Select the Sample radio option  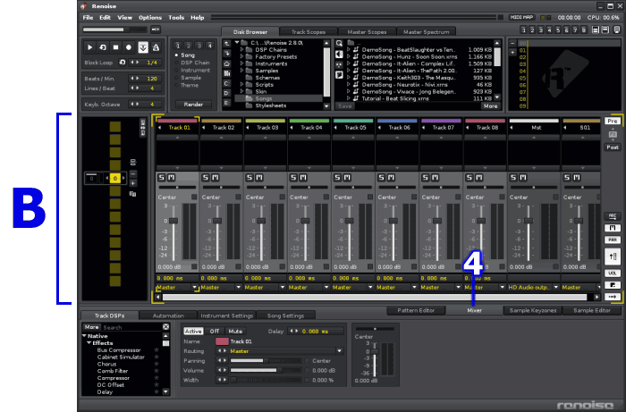(188, 78)
